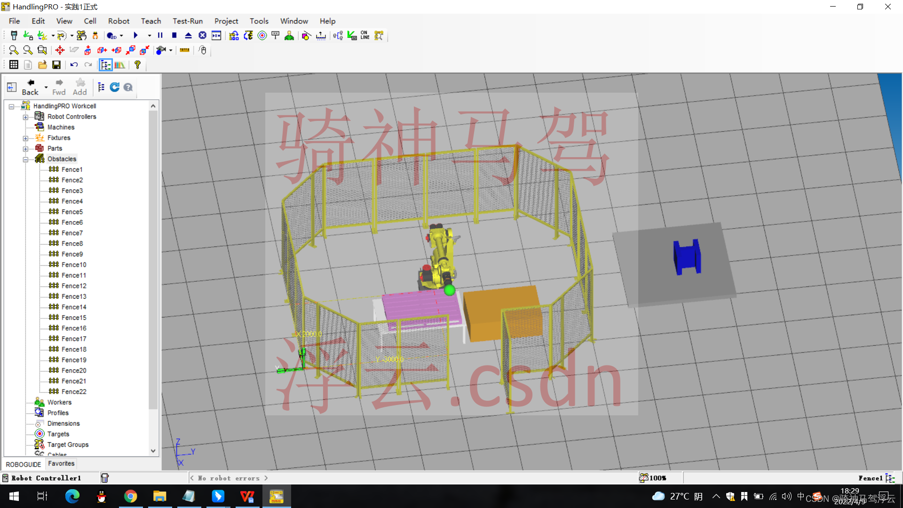Screen dimensions: 903x508
Task: Refresh the cell browser tree
Action: [115, 87]
